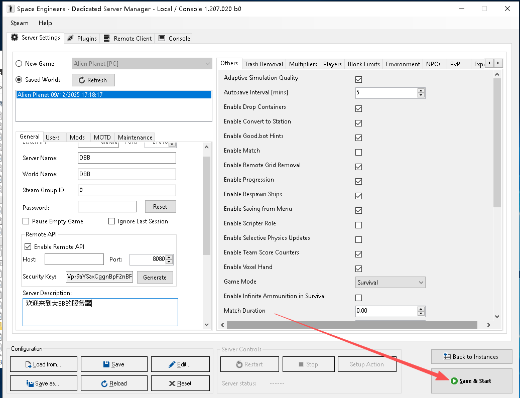Increase Autosave Interval using up arrow
The height and width of the screenshot is (398, 520).
tap(421, 91)
